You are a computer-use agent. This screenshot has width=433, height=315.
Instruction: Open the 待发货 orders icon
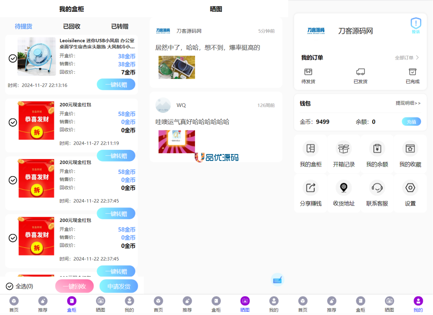[x=308, y=72]
